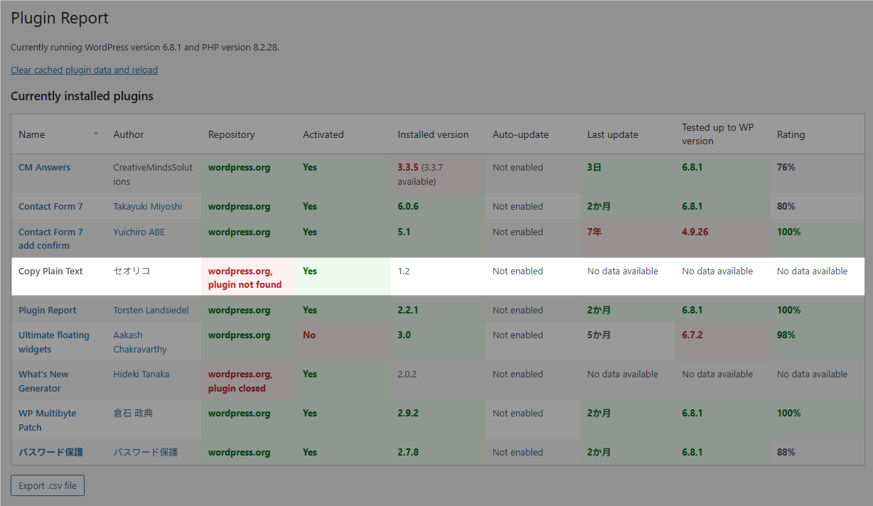
Task: Click the Name column sort arrow
Action: pyautogui.click(x=96, y=134)
